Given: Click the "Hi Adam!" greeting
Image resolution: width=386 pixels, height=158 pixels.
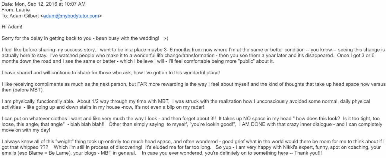Looking at the screenshot, I should [12, 27].
